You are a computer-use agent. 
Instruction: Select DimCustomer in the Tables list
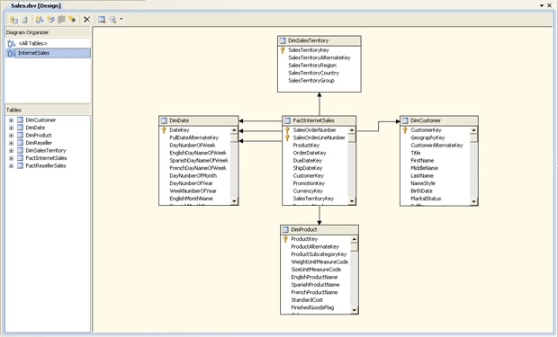pos(40,120)
